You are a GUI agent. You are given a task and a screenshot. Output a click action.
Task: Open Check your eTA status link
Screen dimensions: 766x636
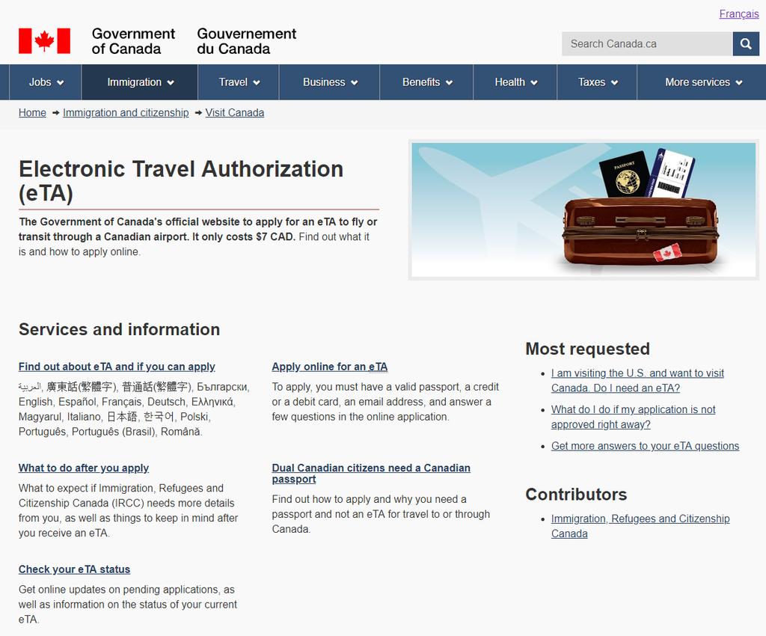click(74, 569)
